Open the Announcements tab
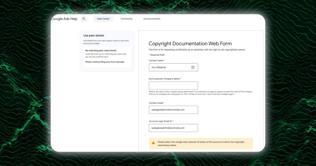The width and height of the screenshot is (316, 166). pyautogui.click(x=152, y=19)
